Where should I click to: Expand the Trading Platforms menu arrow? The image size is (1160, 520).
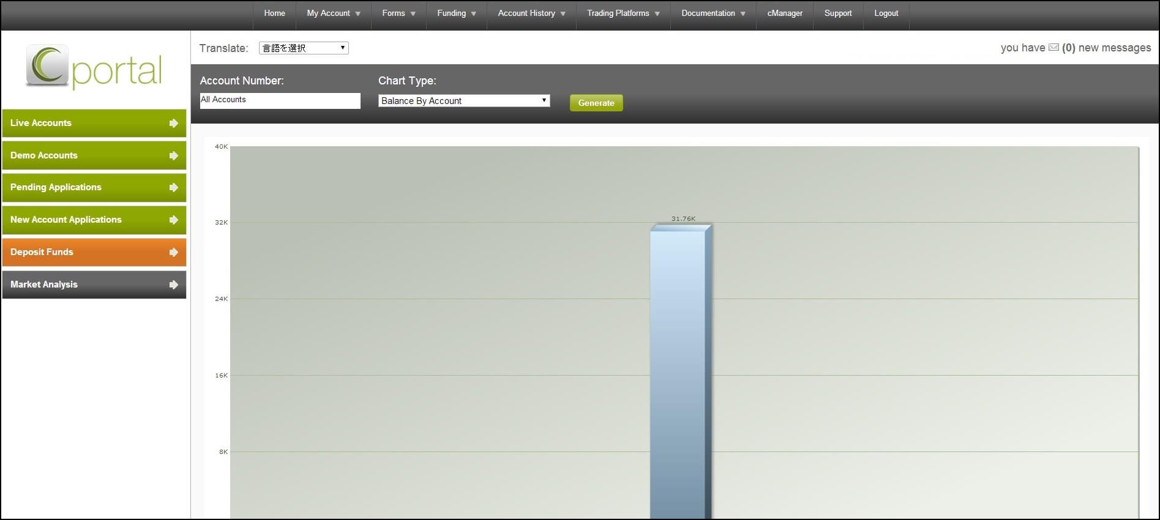point(657,13)
